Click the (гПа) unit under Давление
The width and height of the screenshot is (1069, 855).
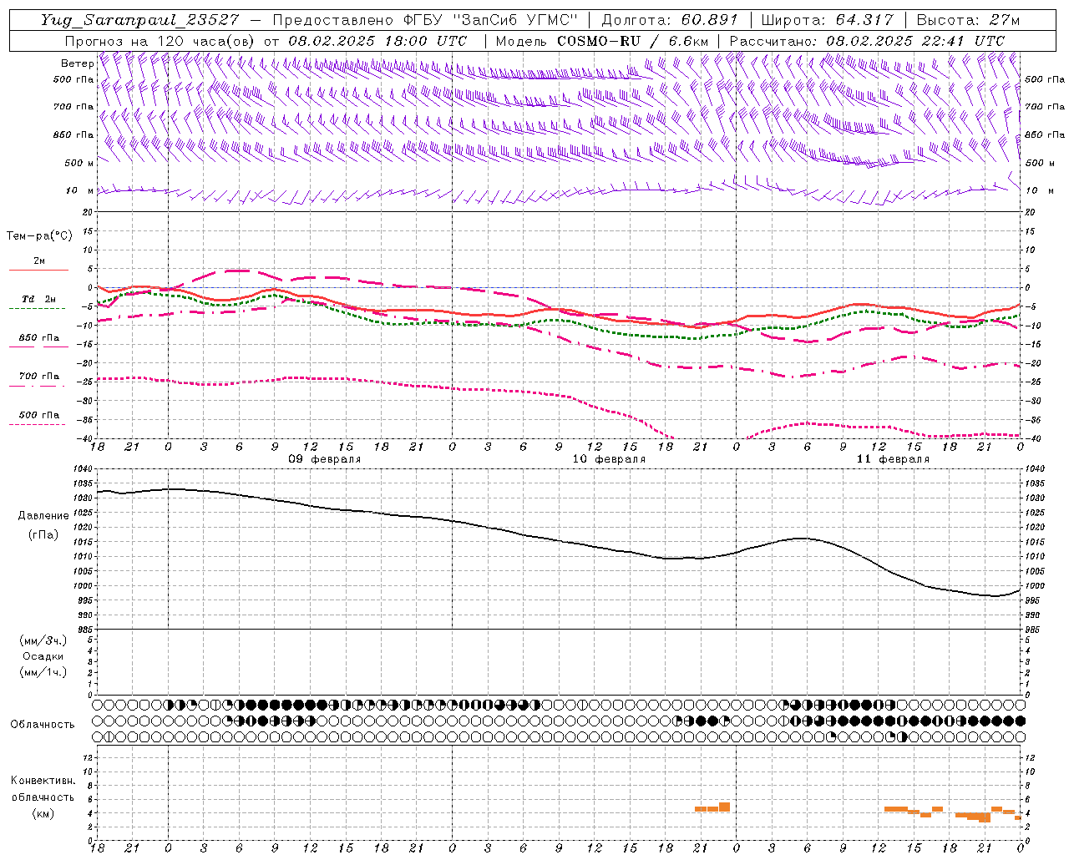click(43, 534)
